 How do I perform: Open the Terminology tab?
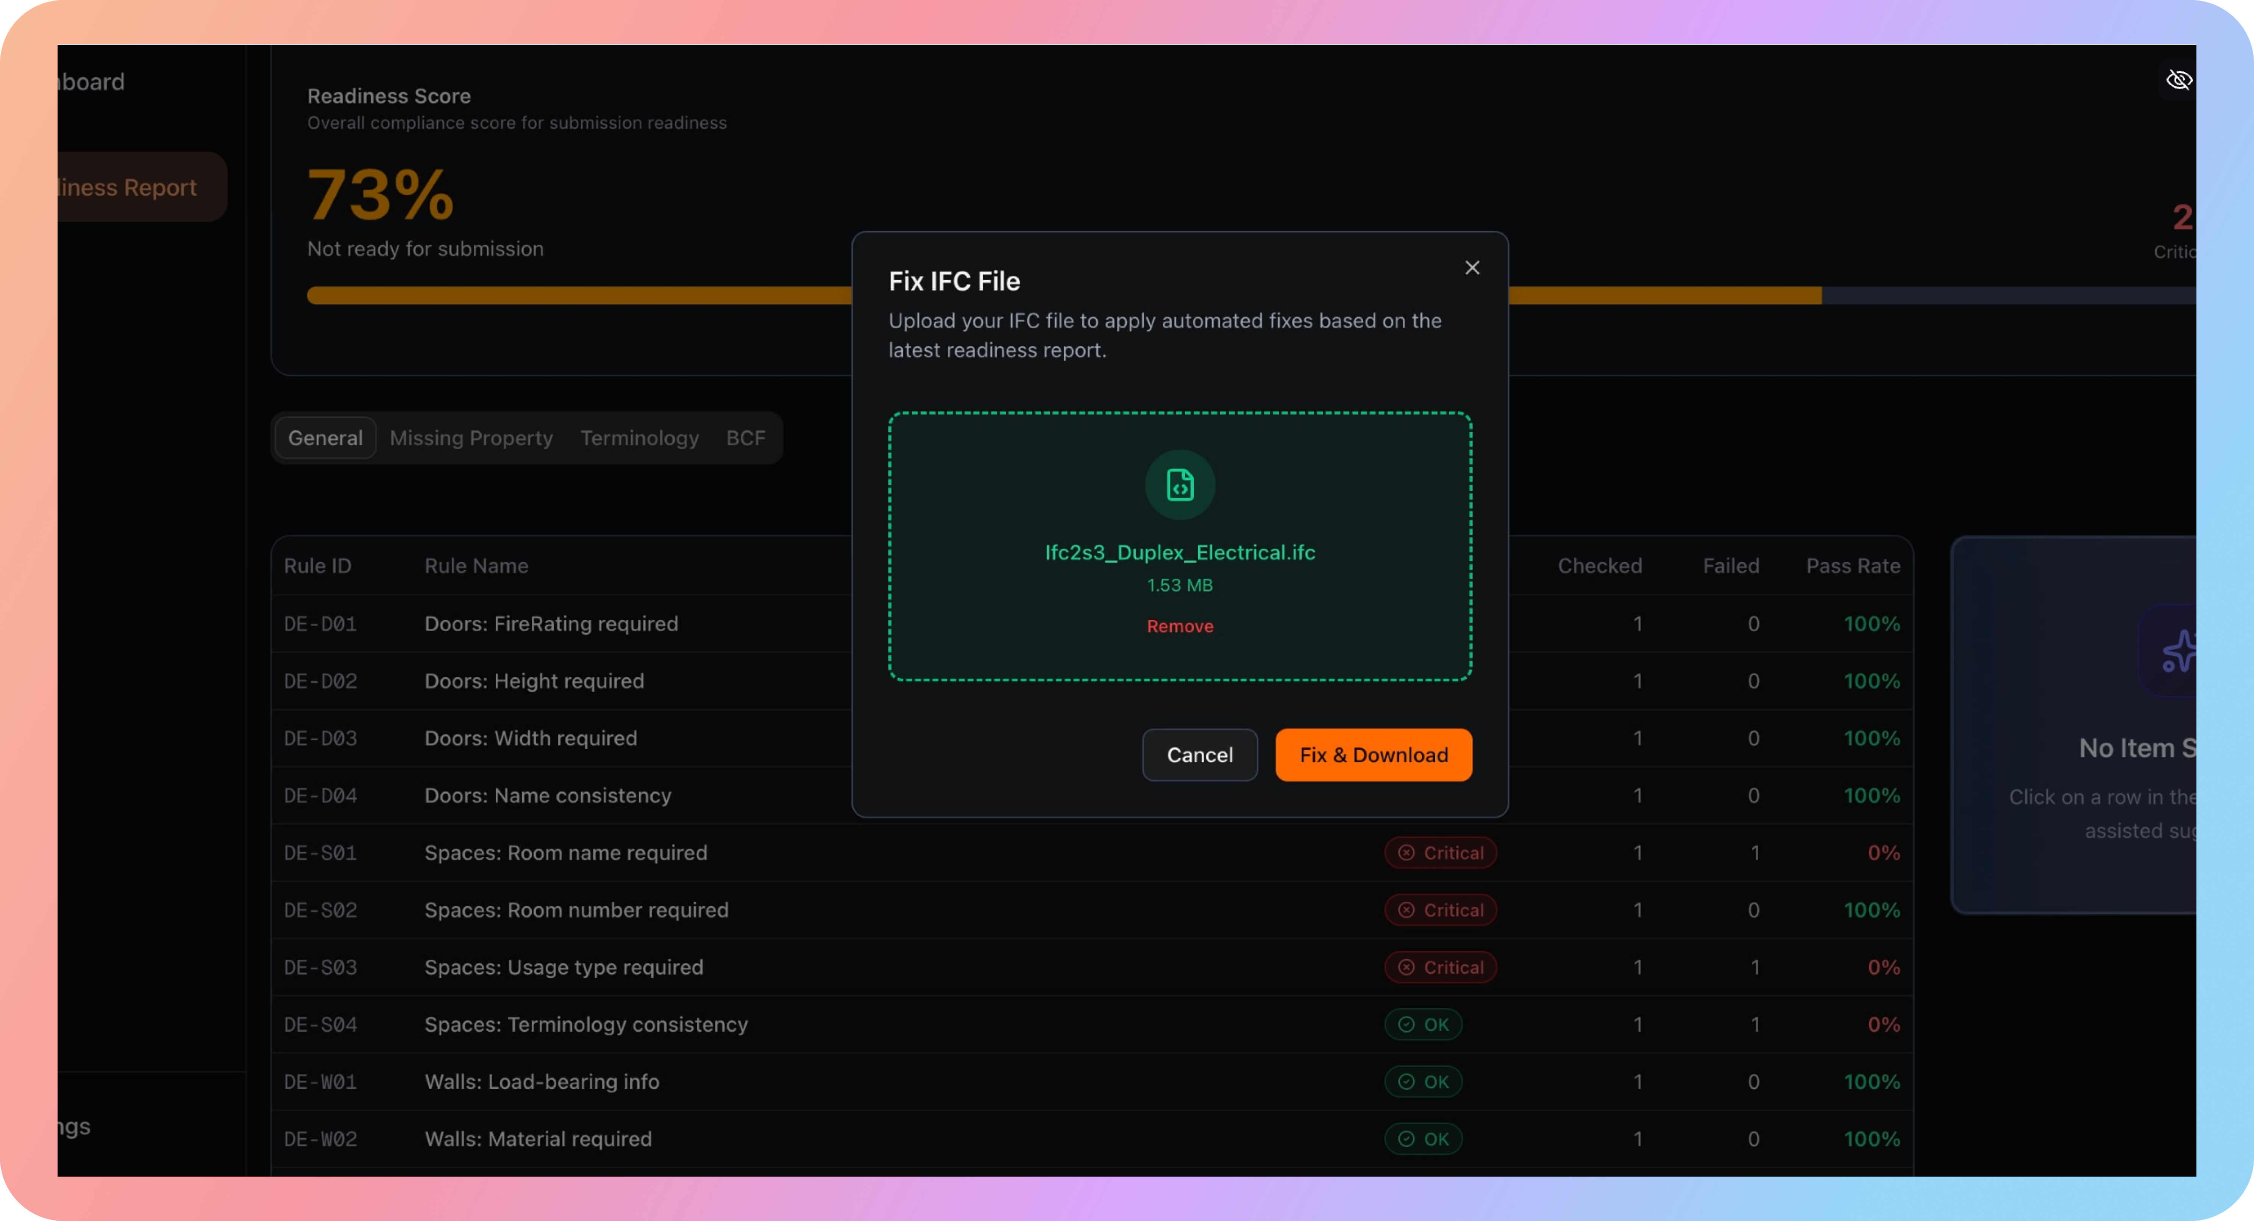pyautogui.click(x=639, y=438)
